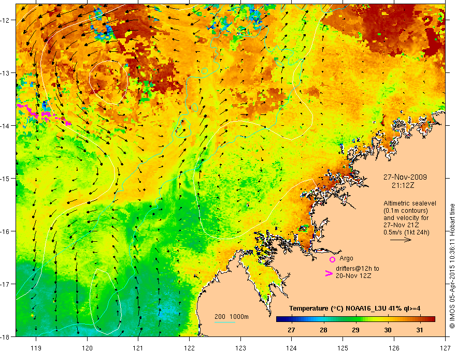Click latitude axis label -14

point(6,126)
